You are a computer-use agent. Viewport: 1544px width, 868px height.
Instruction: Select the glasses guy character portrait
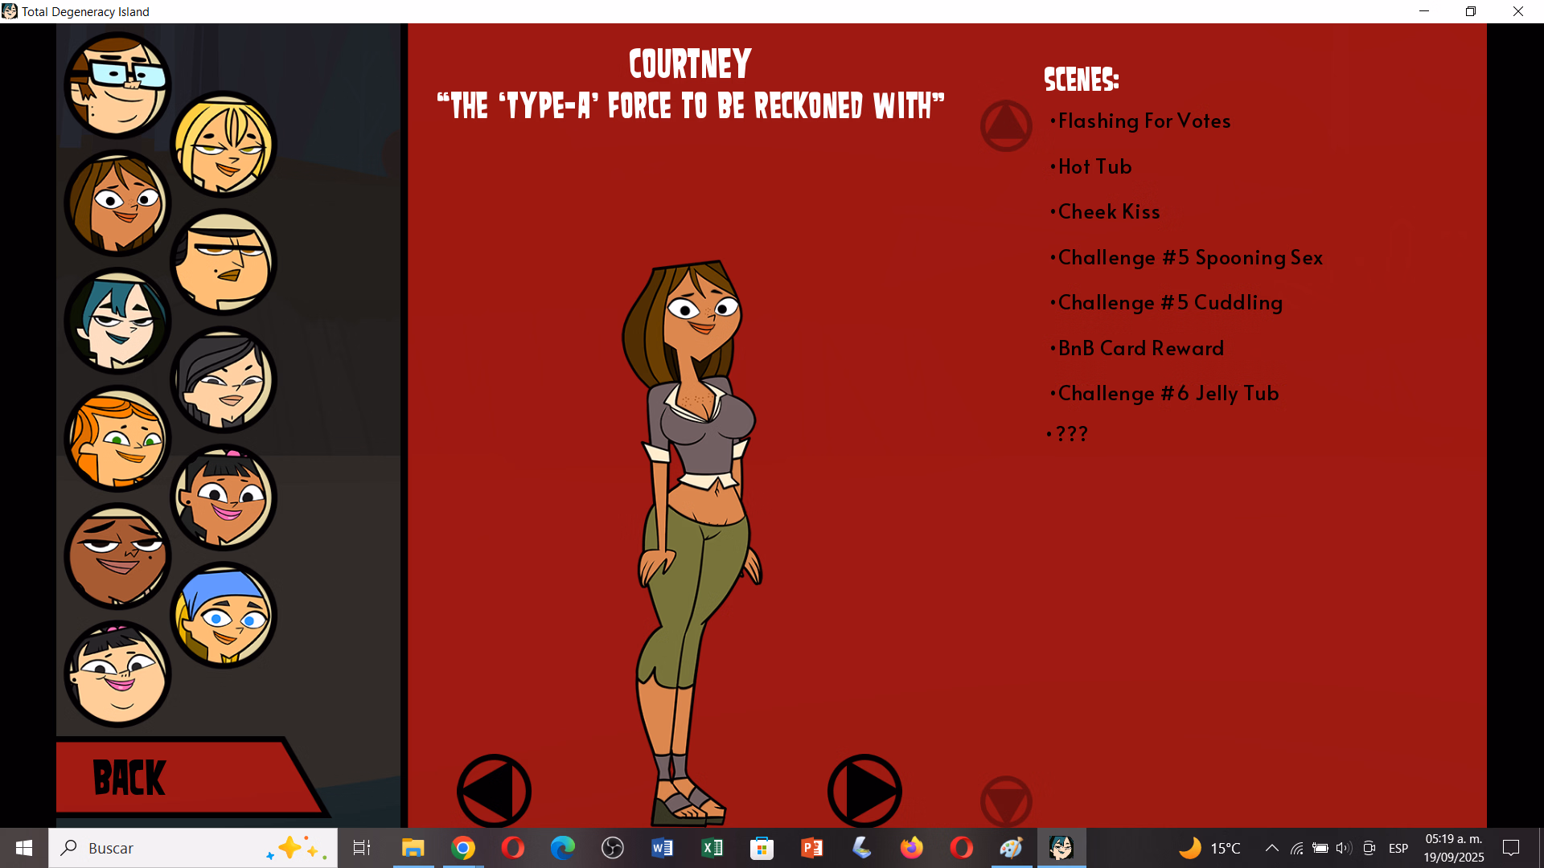pos(117,85)
